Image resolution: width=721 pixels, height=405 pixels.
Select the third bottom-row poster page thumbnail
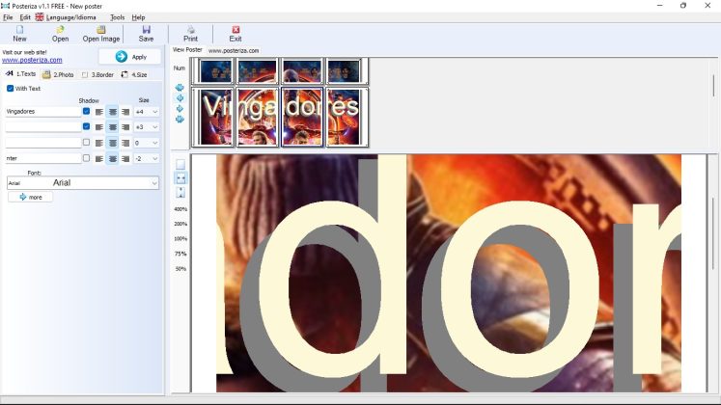click(302, 117)
